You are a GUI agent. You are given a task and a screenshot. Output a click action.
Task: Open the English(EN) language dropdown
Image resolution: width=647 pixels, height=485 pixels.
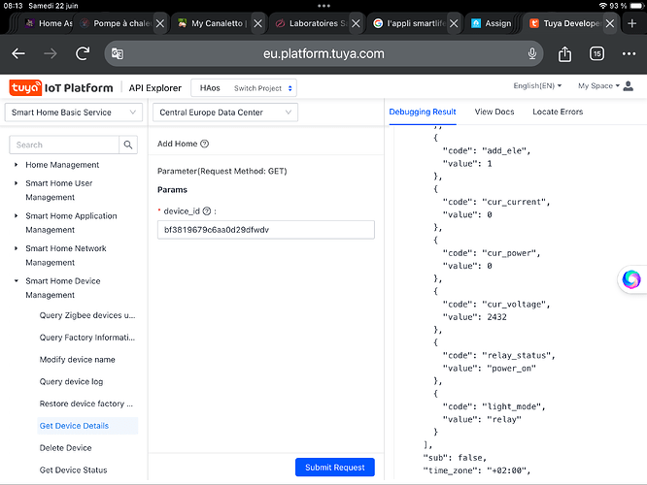537,85
